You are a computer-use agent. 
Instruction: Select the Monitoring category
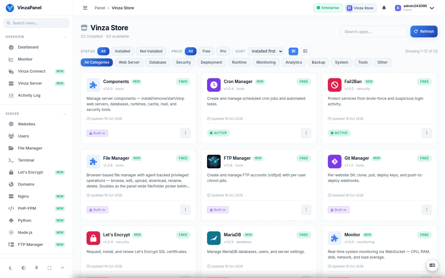266,62
